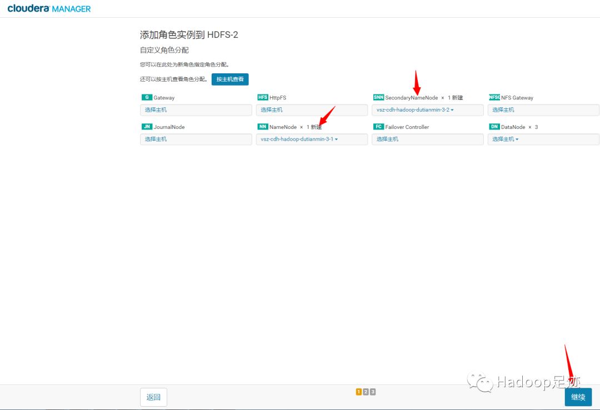Viewport: 600px width, 410px height.
Task: Select host for the Gateway role
Action: tap(196, 110)
